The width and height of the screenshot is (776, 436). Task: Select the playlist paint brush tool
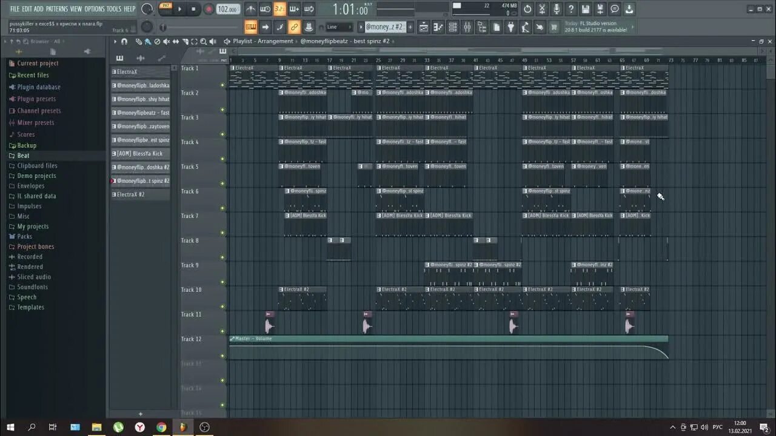(147, 41)
